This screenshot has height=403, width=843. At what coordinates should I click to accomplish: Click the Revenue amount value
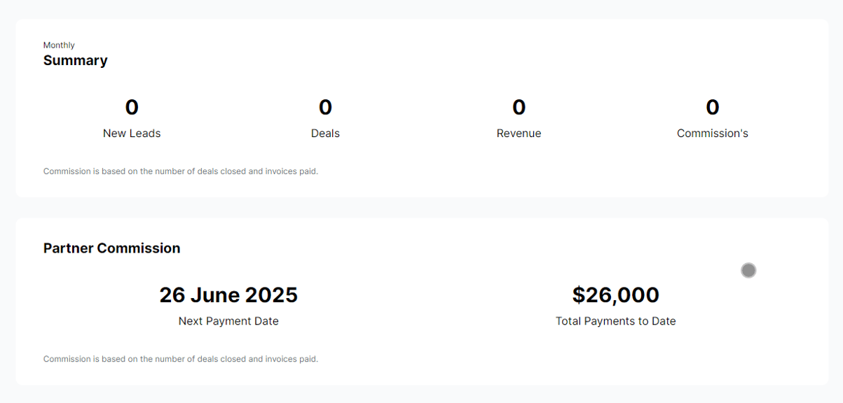coord(519,107)
